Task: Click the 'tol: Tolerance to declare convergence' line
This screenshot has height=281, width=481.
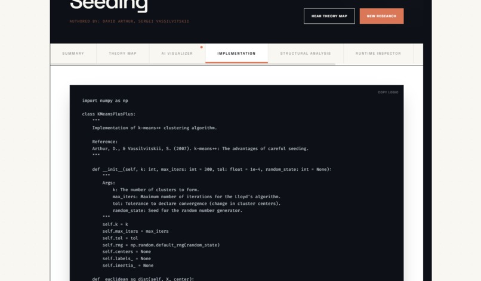Action: click(x=196, y=204)
